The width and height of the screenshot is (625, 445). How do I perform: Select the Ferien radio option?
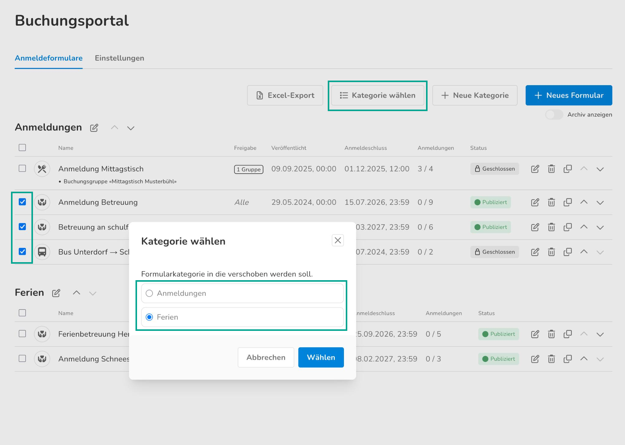pos(242,317)
